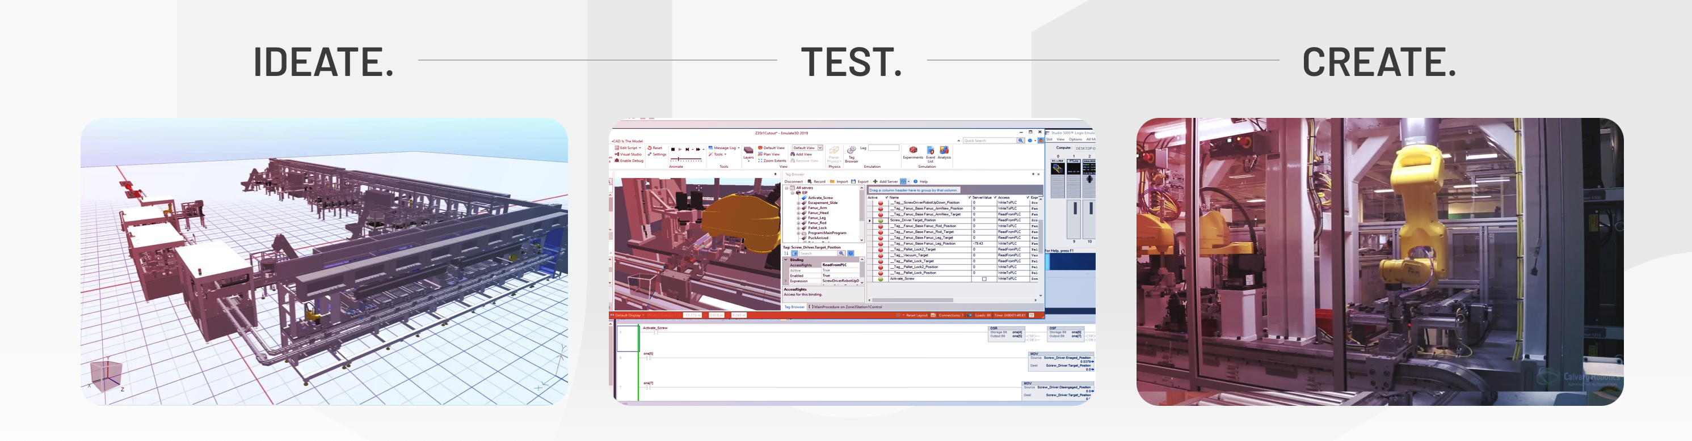
Task: Click into the Lag input field
Action: point(883,147)
